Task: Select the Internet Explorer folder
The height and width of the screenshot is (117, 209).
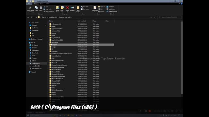Action: click(x=81, y=56)
